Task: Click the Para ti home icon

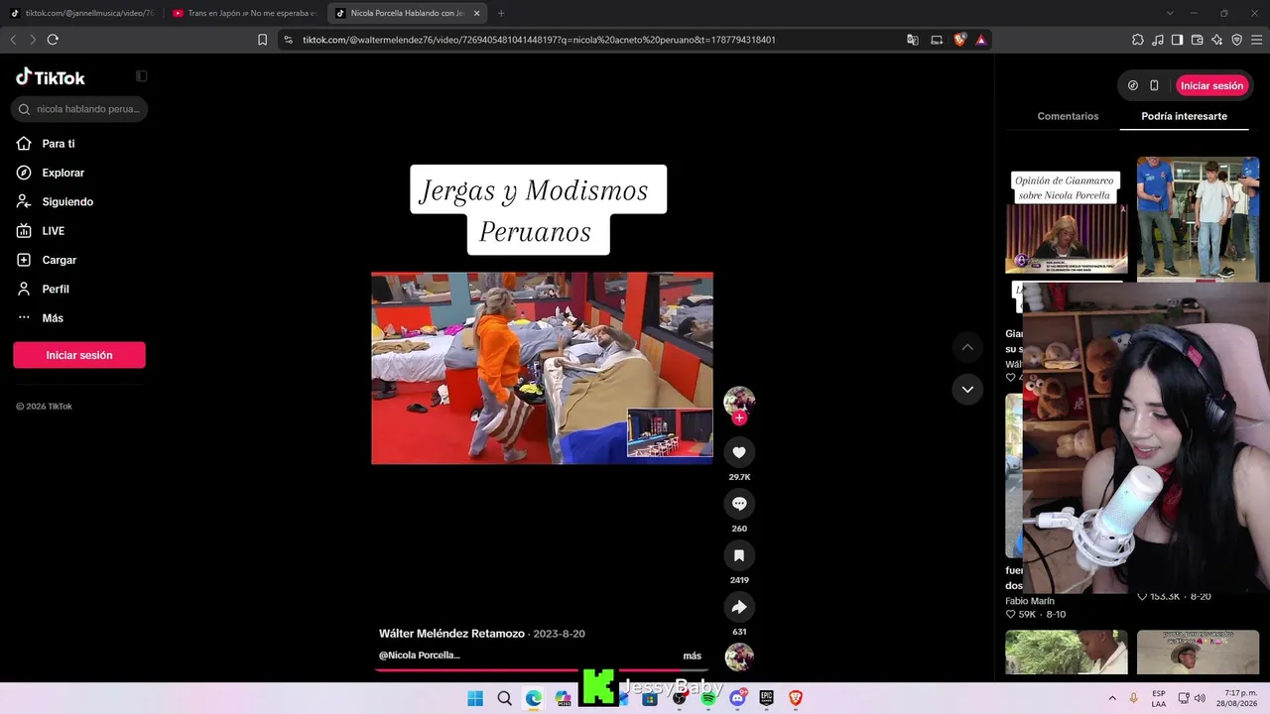Action: 24,144
